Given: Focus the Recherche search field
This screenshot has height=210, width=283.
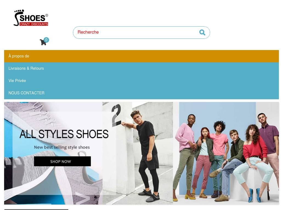Looking at the screenshot, I should tap(141, 32).
